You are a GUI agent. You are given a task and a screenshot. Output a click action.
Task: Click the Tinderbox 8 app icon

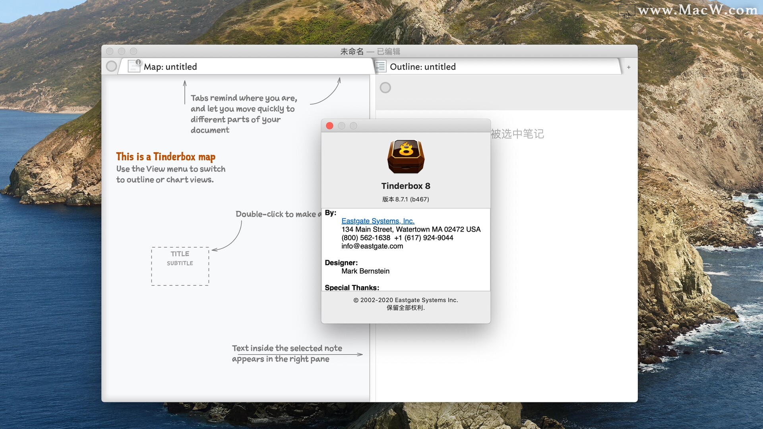[406, 157]
